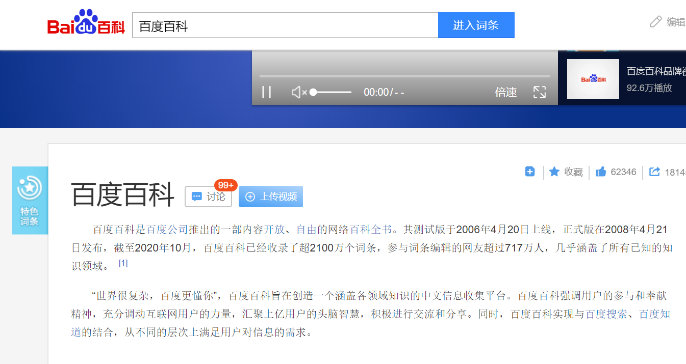The height and width of the screenshot is (364, 686).
Task: Click the 特色词条 badge on the left
Action: (x=30, y=200)
